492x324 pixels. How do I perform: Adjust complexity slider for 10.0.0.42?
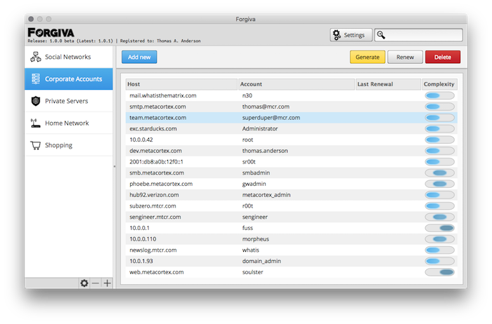[439, 140]
